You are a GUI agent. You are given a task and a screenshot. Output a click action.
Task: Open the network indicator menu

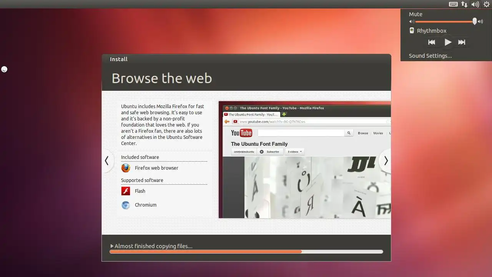pyautogui.click(x=464, y=4)
